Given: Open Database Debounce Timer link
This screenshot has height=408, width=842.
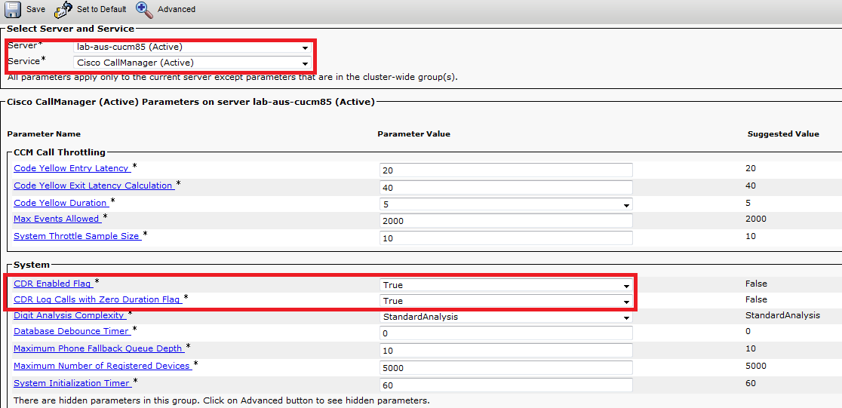Looking at the screenshot, I should (72, 331).
